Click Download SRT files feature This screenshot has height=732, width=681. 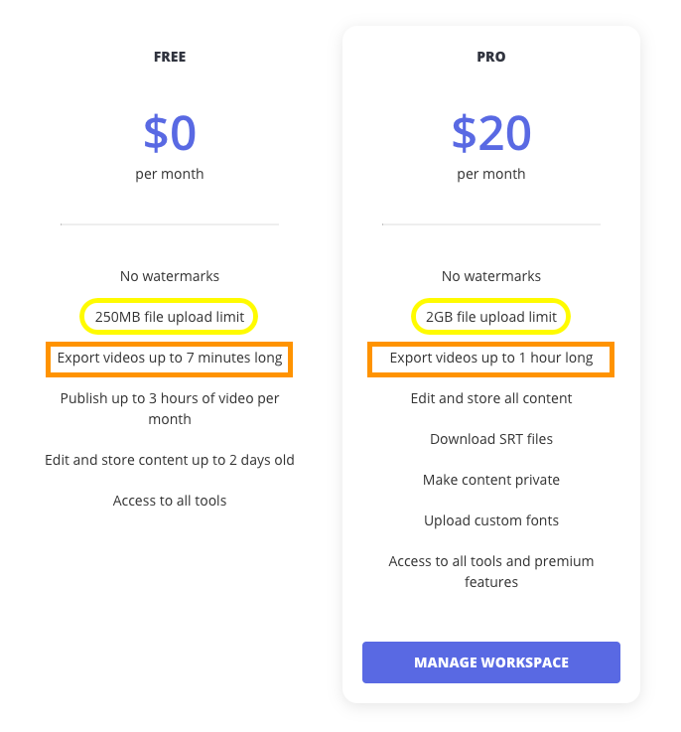point(490,439)
